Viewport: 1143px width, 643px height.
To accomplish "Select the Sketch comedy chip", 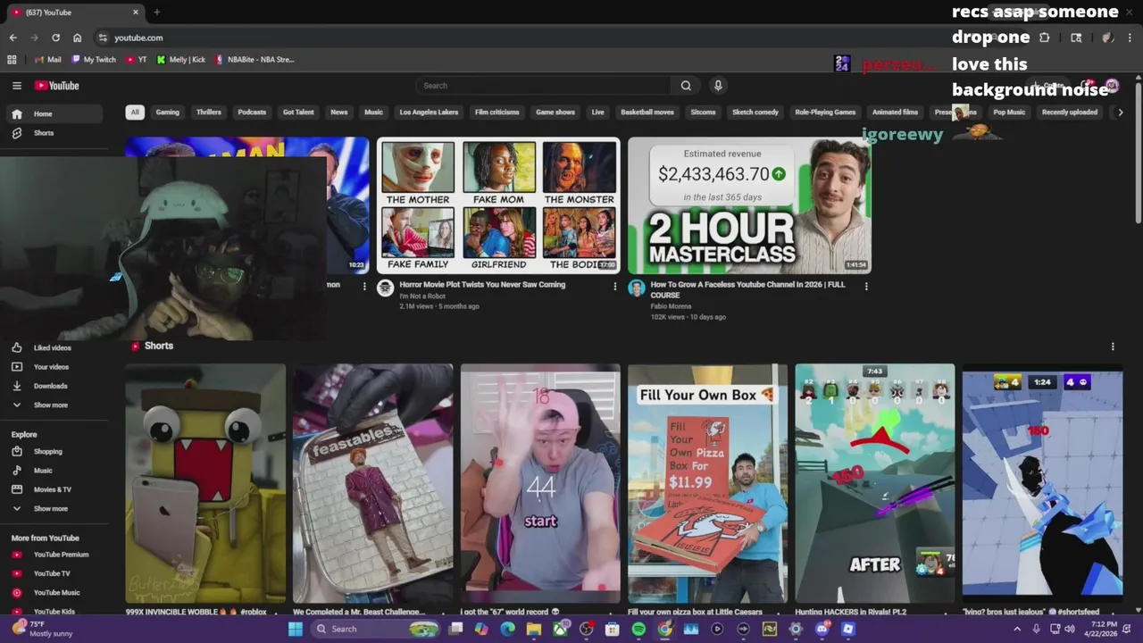I will pyautogui.click(x=755, y=113).
